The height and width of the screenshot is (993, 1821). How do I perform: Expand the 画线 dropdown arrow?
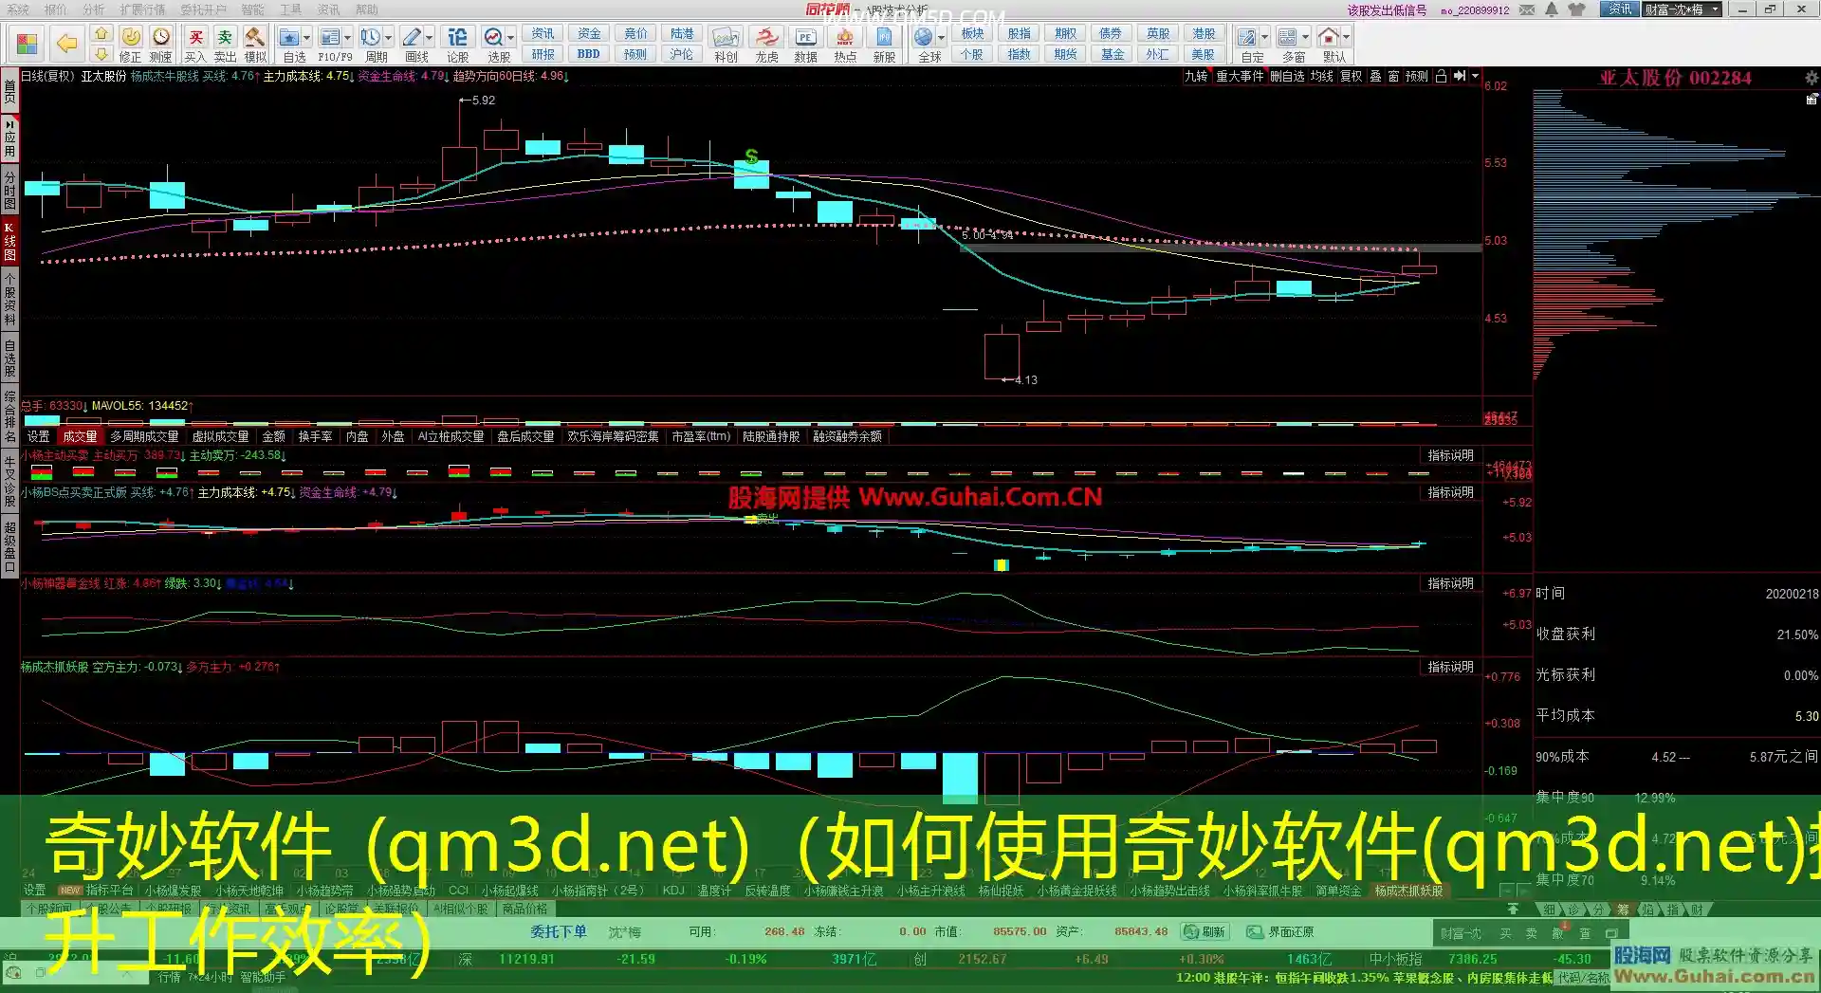pos(429,38)
